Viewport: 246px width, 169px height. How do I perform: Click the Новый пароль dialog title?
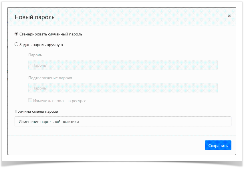(35, 17)
